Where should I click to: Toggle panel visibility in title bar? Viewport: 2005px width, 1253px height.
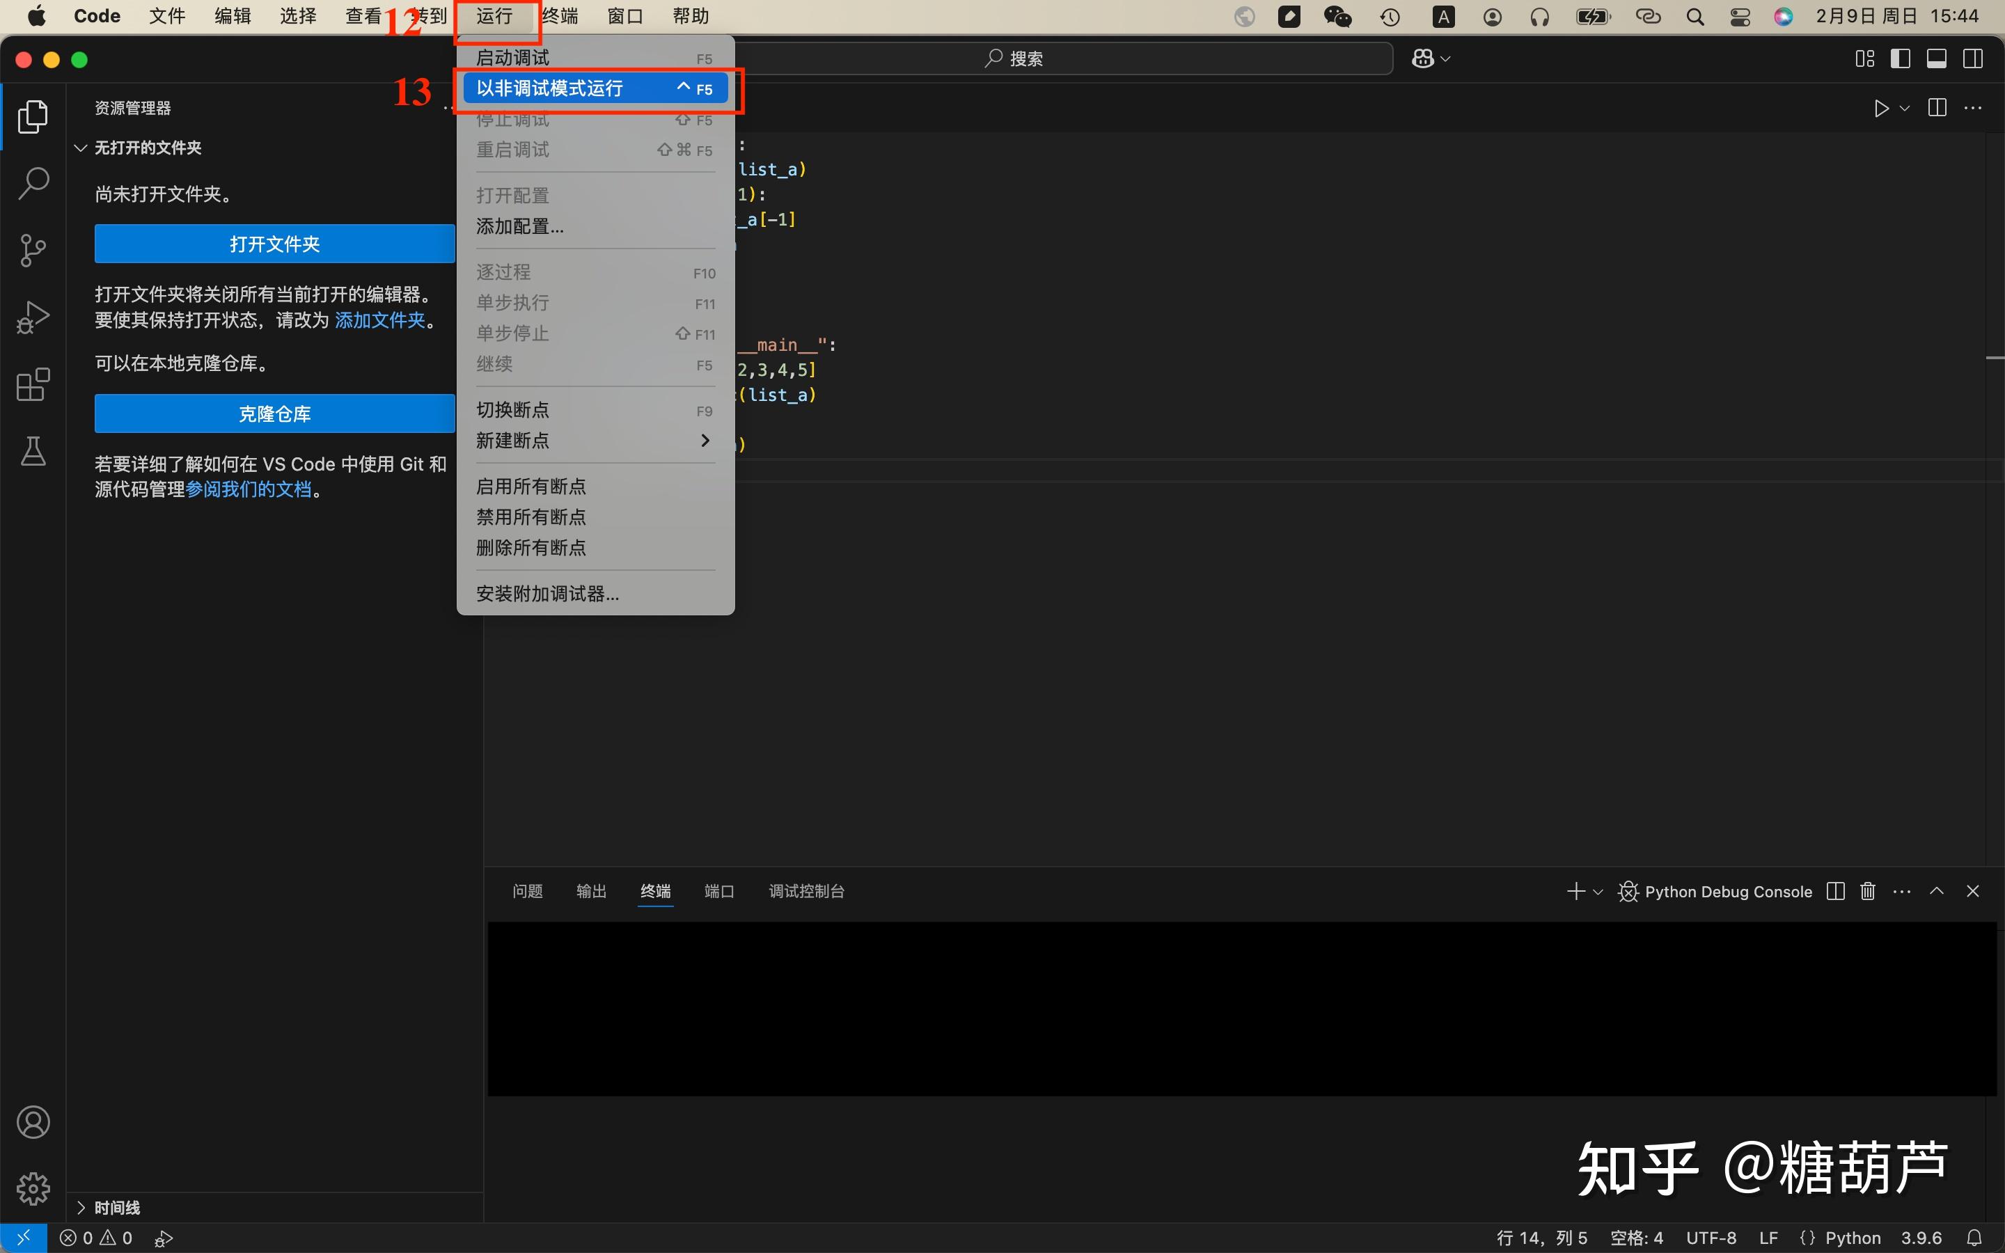pyautogui.click(x=1936, y=58)
